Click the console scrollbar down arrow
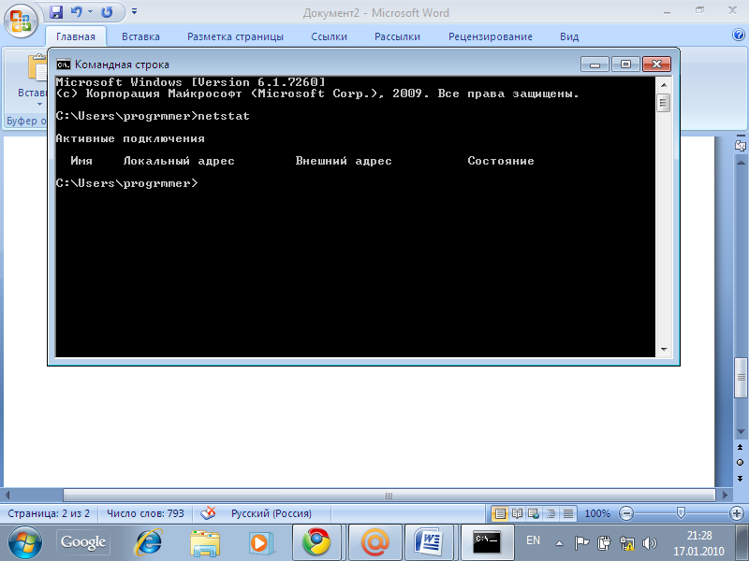This screenshot has height=561, width=749. tap(664, 350)
